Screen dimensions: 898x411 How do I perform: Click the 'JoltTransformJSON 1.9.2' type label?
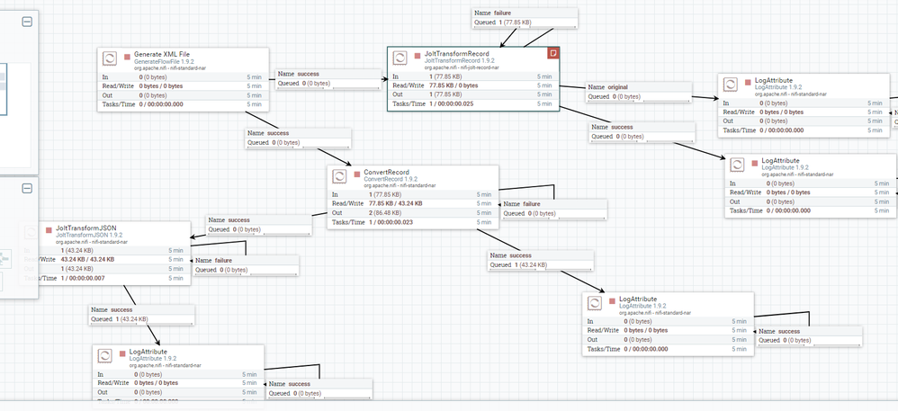pyautogui.click(x=89, y=235)
